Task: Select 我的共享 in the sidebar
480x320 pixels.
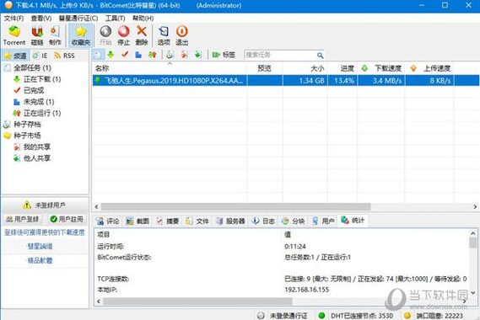Action: (37, 147)
